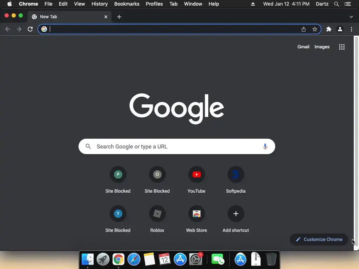
Task: Click the Google logo
Action: coord(177,109)
